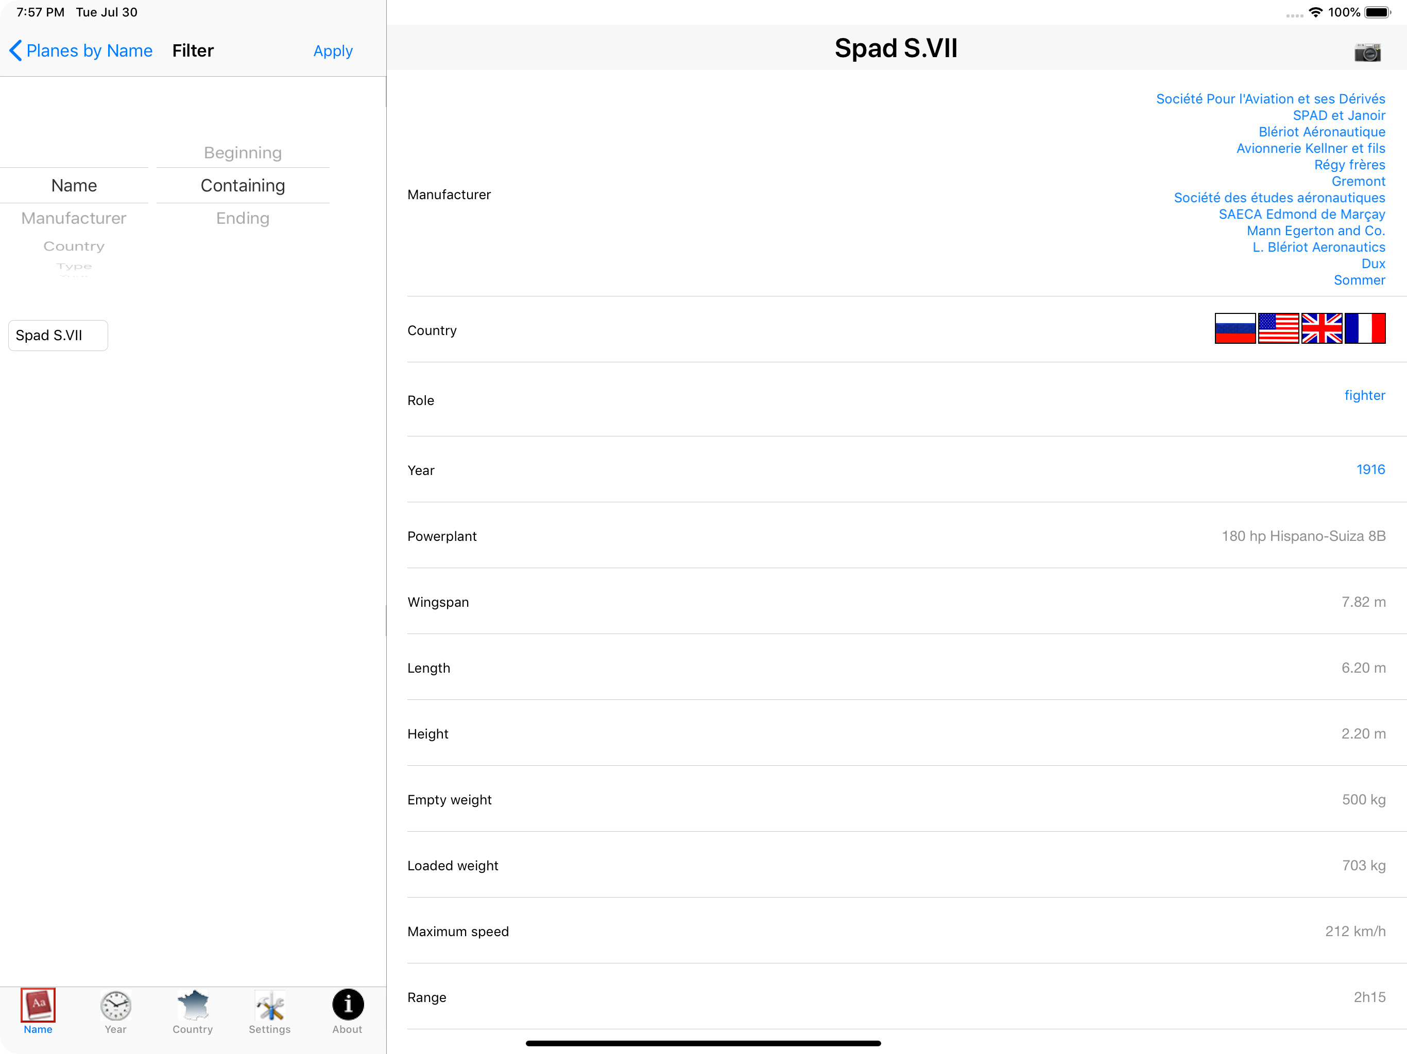
Task: Tap the Wingspan row label
Action: tap(438, 602)
